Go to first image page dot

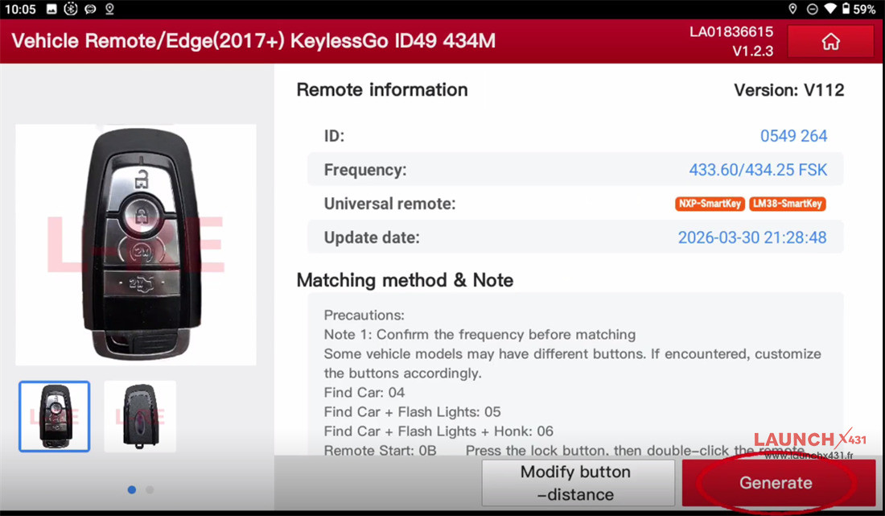131,489
